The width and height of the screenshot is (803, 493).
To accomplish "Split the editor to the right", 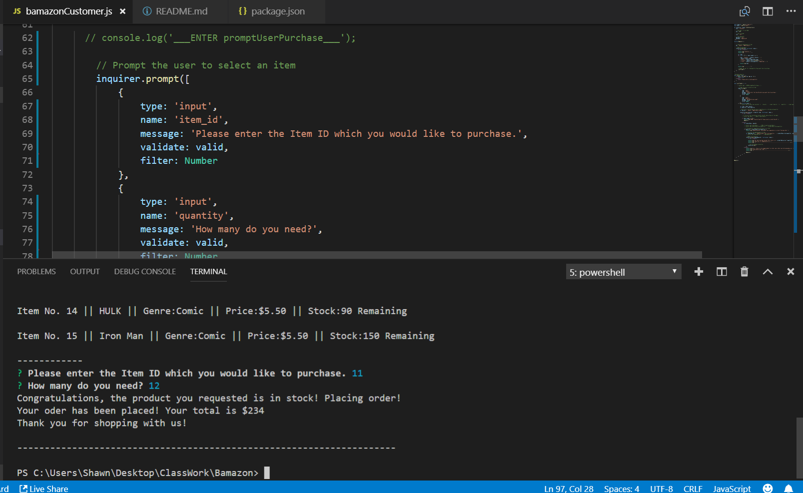I will coord(768,11).
